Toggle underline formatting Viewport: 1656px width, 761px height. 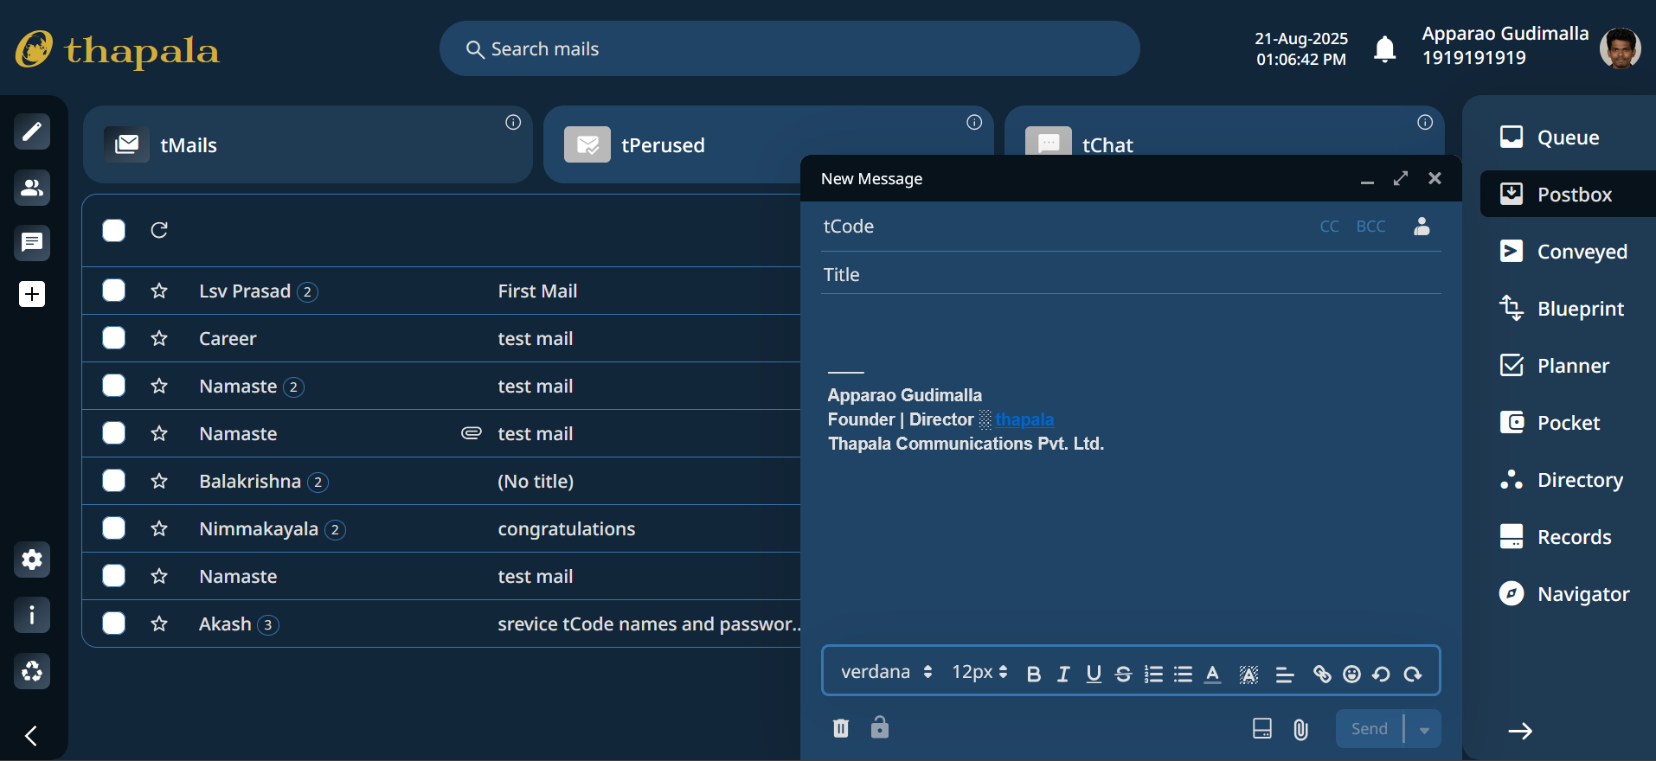pos(1094,675)
